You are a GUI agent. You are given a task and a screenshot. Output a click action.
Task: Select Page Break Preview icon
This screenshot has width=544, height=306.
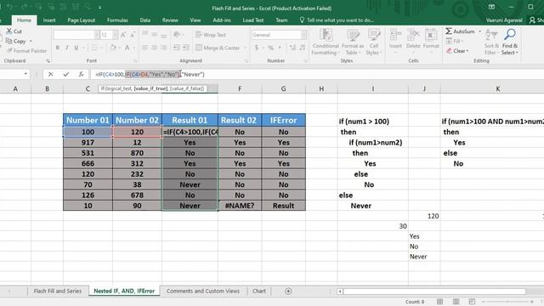472,302
